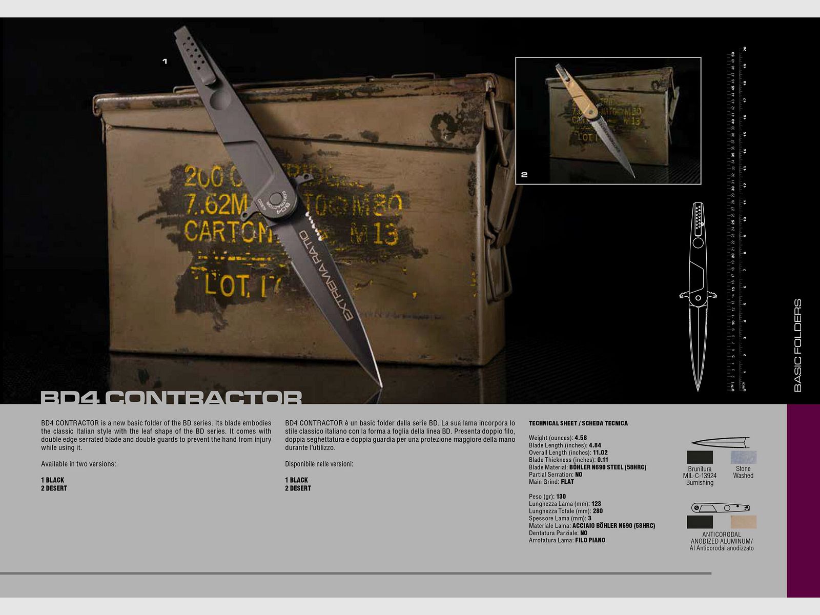Select the black Brunitura blade finish swatch

coord(700,457)
